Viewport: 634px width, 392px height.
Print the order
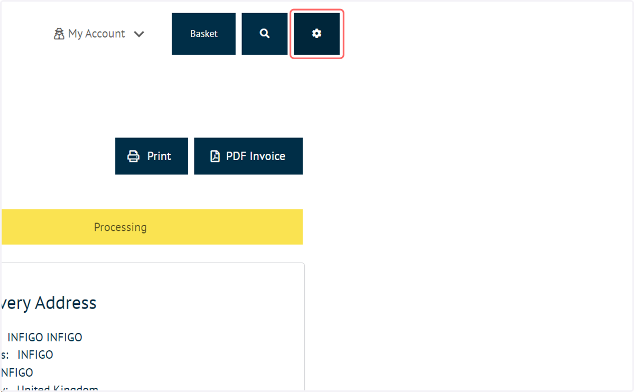pos(152,156)
